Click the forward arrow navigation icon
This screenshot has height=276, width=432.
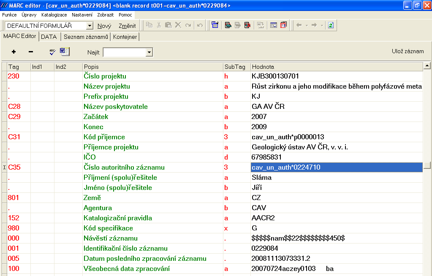coord(314,25)
